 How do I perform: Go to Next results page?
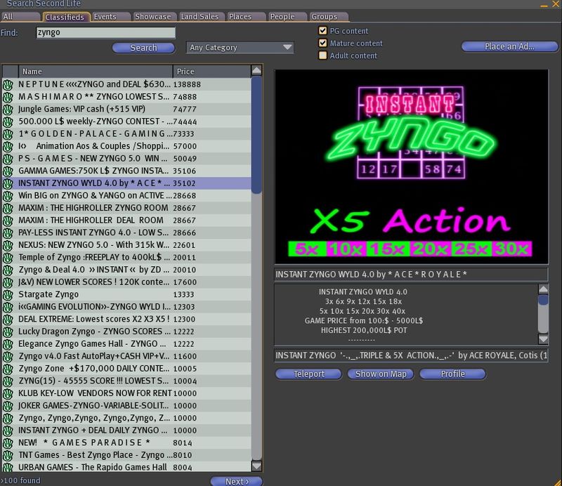tap(237, 481)
